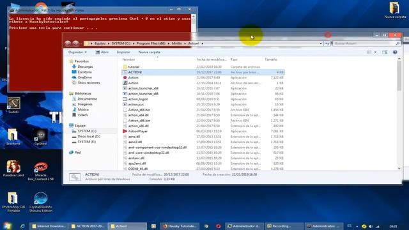Open Sitios recientes in the navigation pane
The image size is (409, 230).
pos(89,82)
